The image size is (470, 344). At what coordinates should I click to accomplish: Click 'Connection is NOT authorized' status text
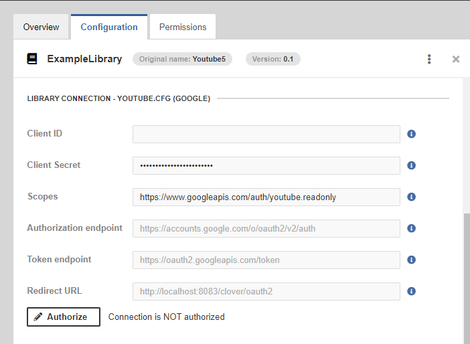tap(166, 317)
